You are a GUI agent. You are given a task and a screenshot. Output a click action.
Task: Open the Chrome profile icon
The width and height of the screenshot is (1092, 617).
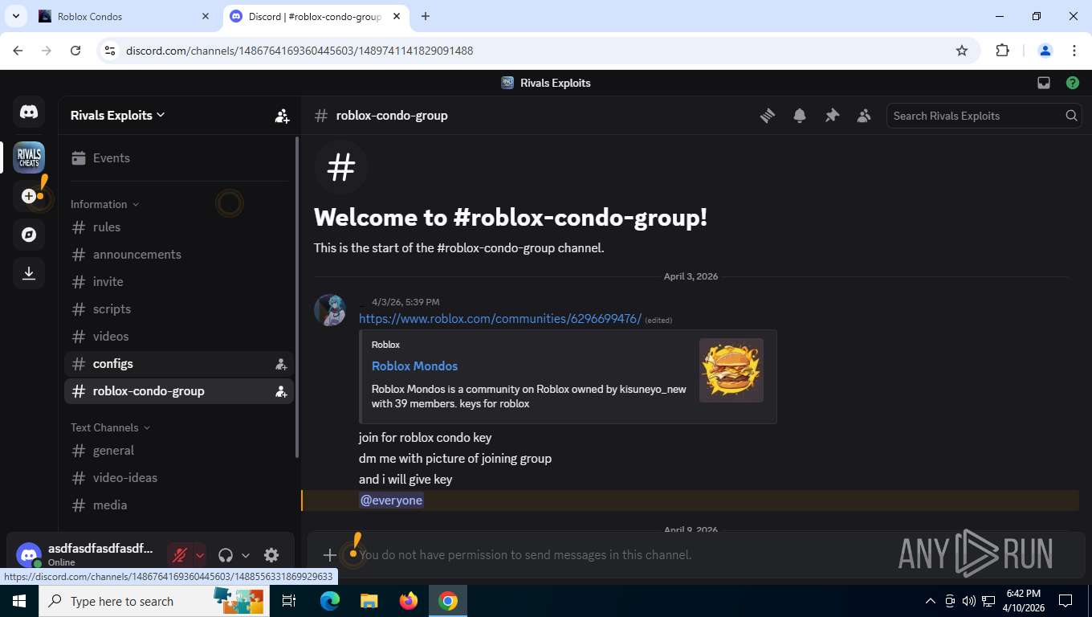pyautogui.click(x=1045, y=51)
